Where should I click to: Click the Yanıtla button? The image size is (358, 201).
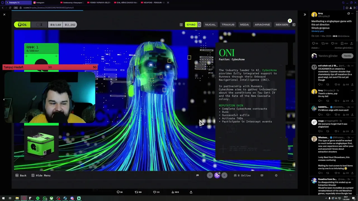pyautogui.click(x=347, y=56)
